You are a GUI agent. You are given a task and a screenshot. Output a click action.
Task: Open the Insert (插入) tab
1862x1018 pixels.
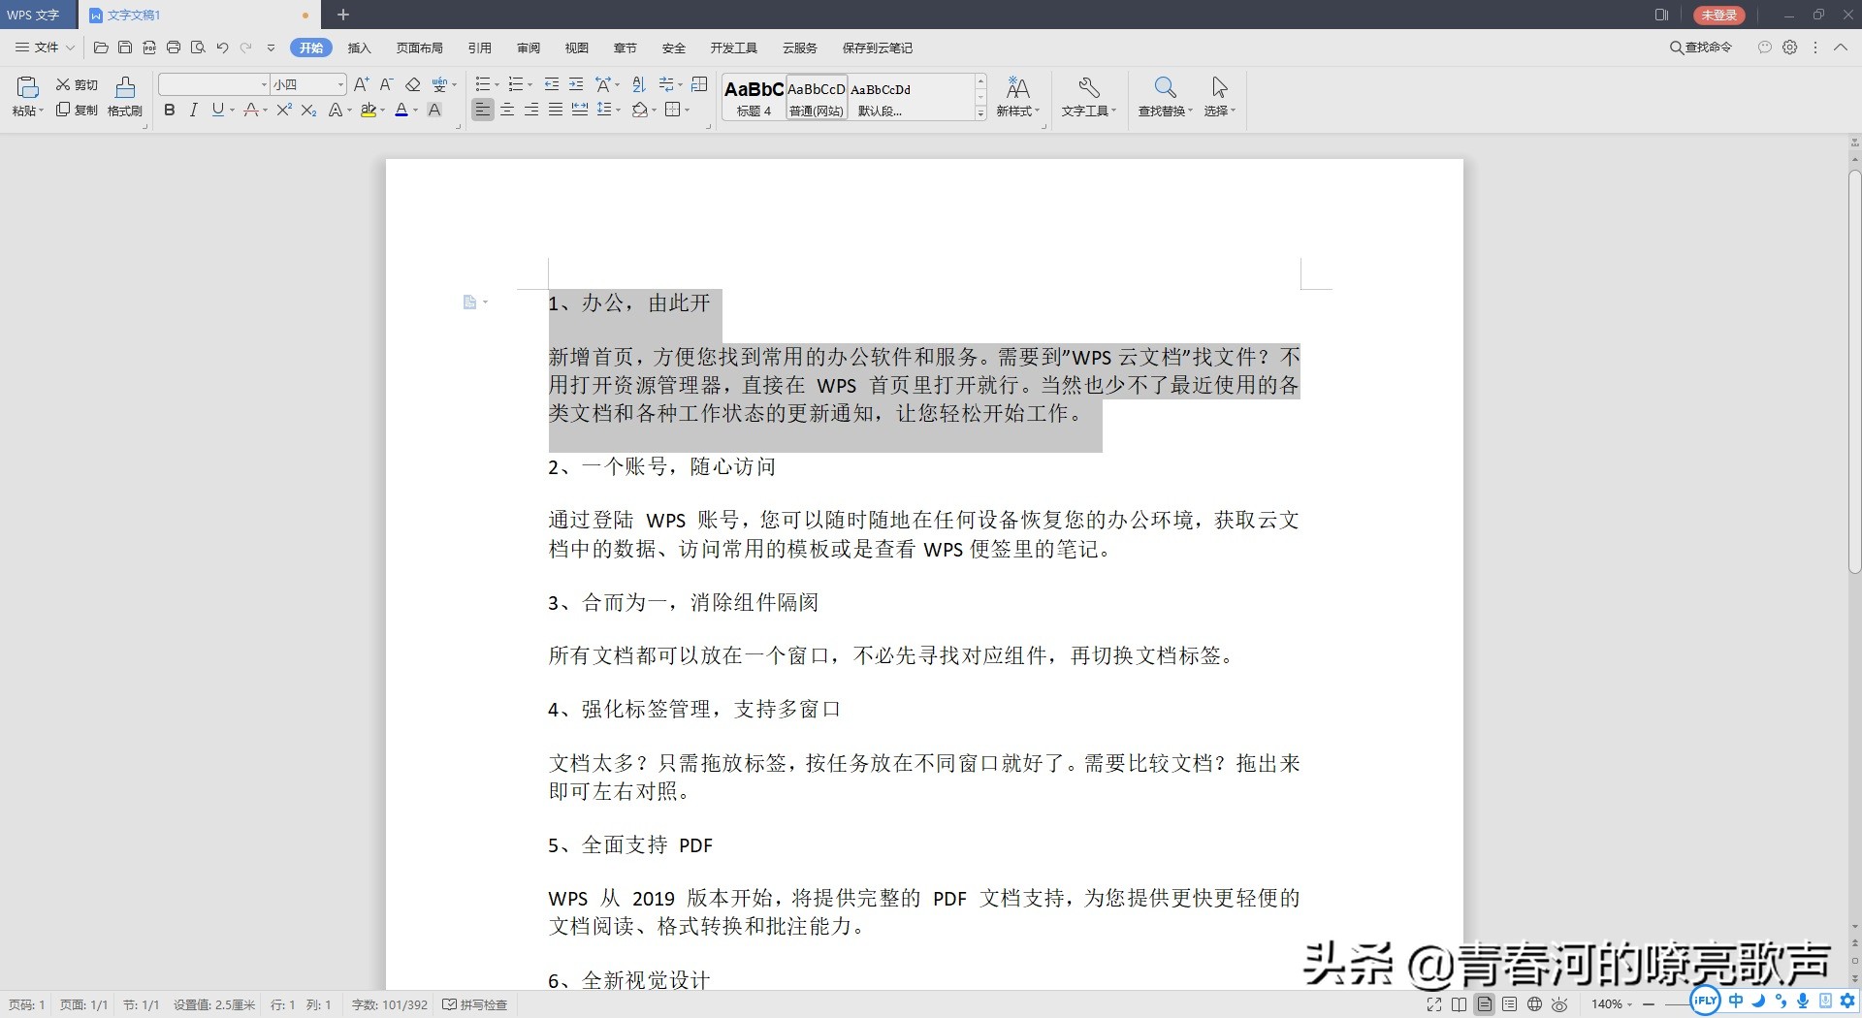pyautogui.click(x=359, y=48)
